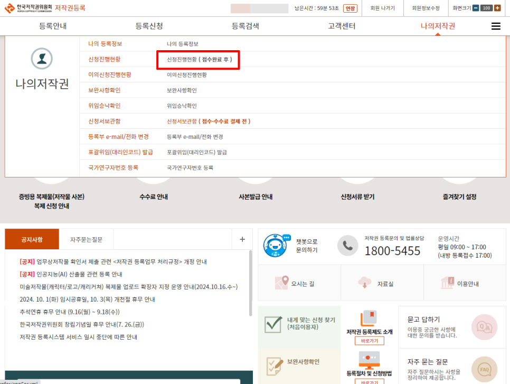This screenshot has height=384, width=510.
Task: Click gray 등록부 e-mail/전화 변경 submenu link
Action: [x=195, y=137]
